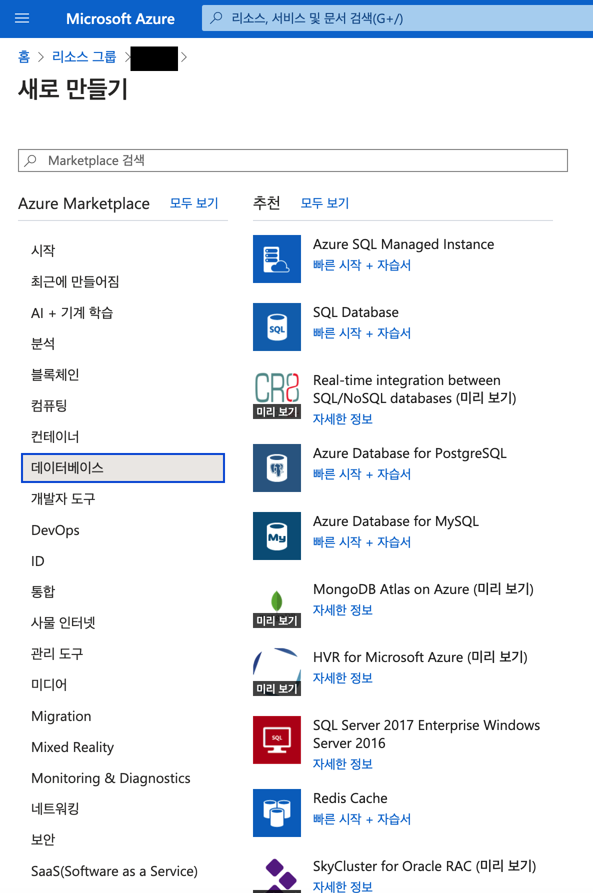Screen dimensions: 593x893
Task: Click the MongoDB Atlas on Azure title
Action: pos(423,589)
